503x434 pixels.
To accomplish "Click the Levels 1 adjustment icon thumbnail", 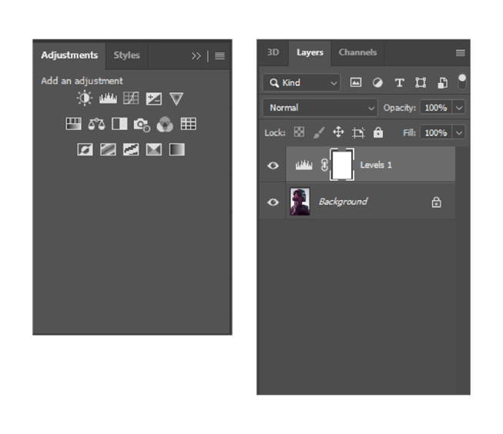I will (303, 165).
